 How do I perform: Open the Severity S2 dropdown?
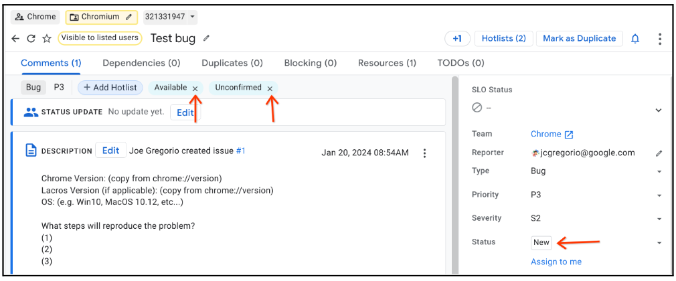[x=659, y=219]
